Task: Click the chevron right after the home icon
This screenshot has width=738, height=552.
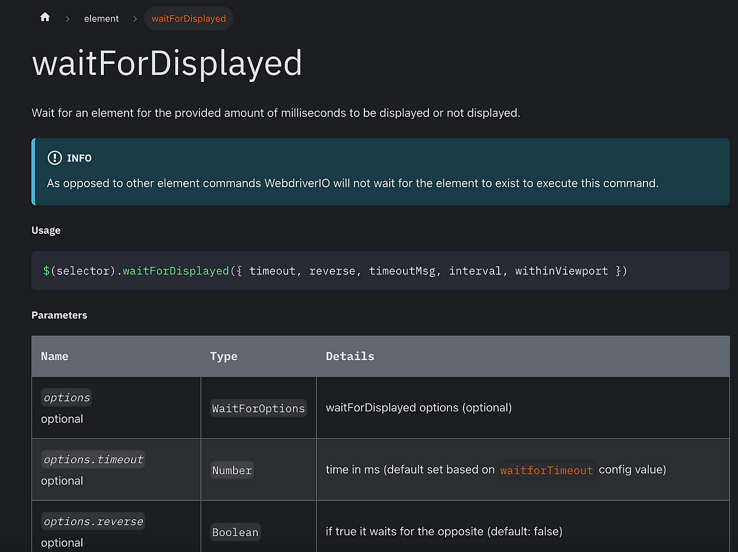Action: coord(67,18)
